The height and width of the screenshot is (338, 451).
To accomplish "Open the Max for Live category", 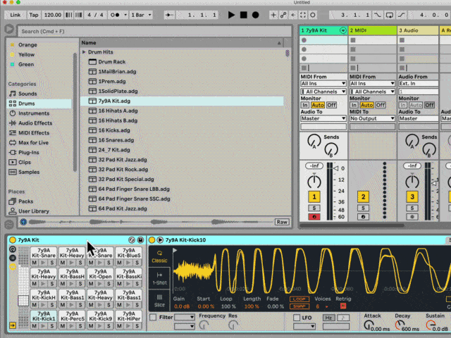I will pyautogui.click(x=33, y=142).
